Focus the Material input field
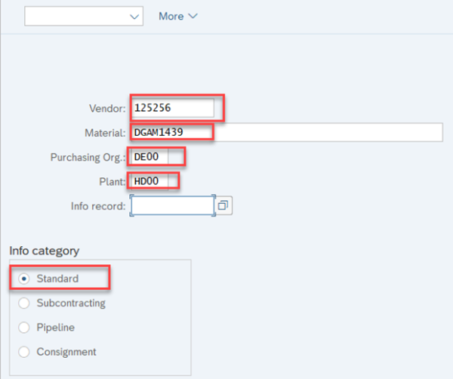 pyautogui.click(x=287, y=133)
